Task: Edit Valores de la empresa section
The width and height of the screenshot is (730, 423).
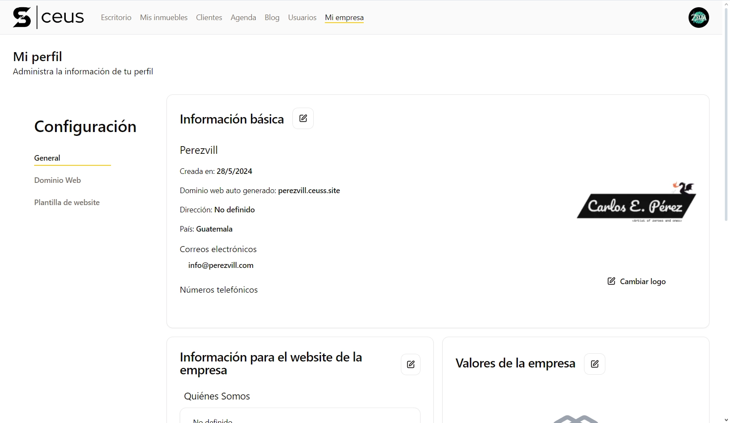Action: pyautogui.click(x=595, y=364)
